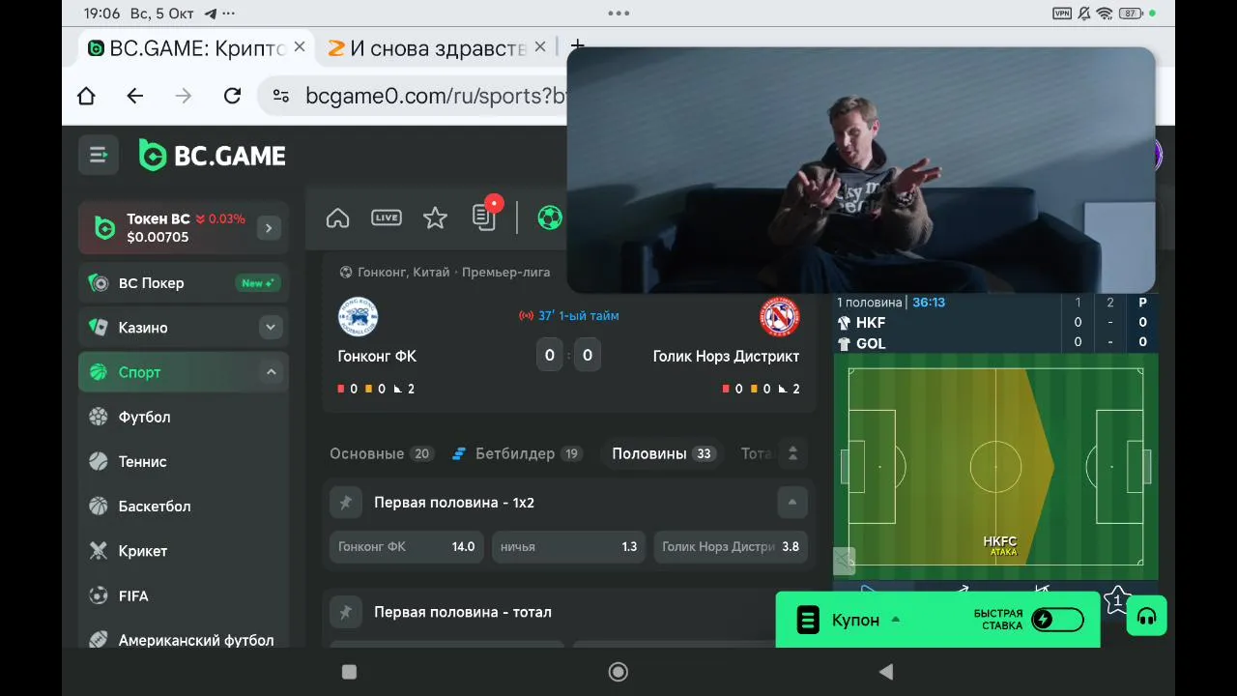Pin the Первая половина - 1x2 market
Viewport: 1237px width, 696px height.
(345, 503)
